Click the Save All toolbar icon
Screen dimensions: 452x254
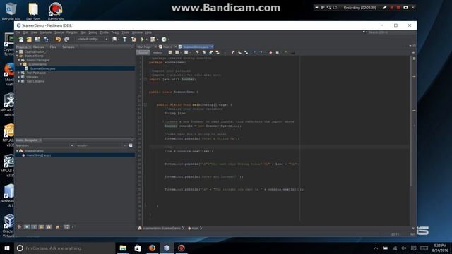point(46,40)
